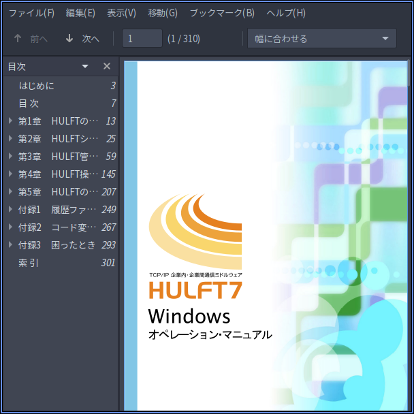This screenshot has width=414, height=414.
Task: Click the HULFT7 logo on the page
Action: 195,290
